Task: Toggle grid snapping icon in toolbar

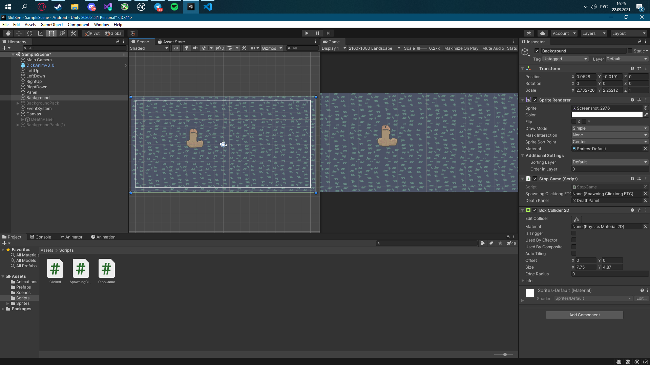Action: (x=133, y=33)
